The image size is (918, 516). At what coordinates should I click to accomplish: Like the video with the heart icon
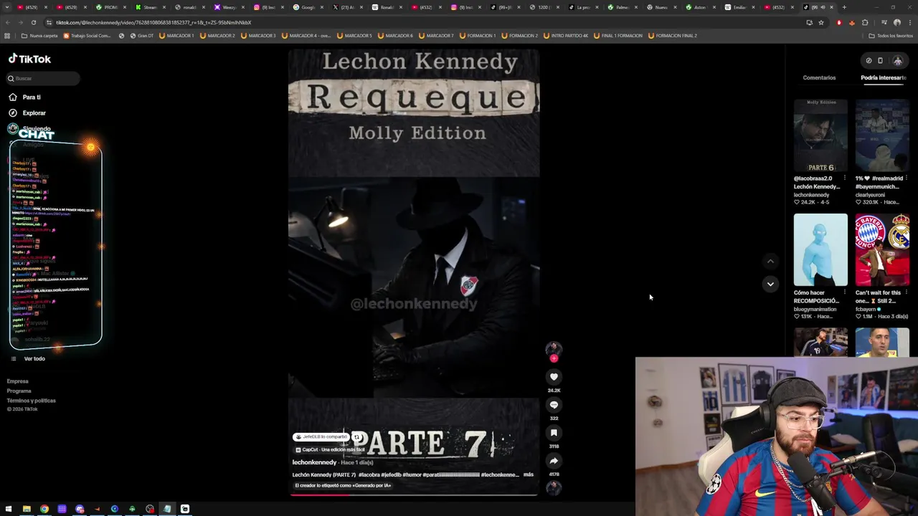554,377
